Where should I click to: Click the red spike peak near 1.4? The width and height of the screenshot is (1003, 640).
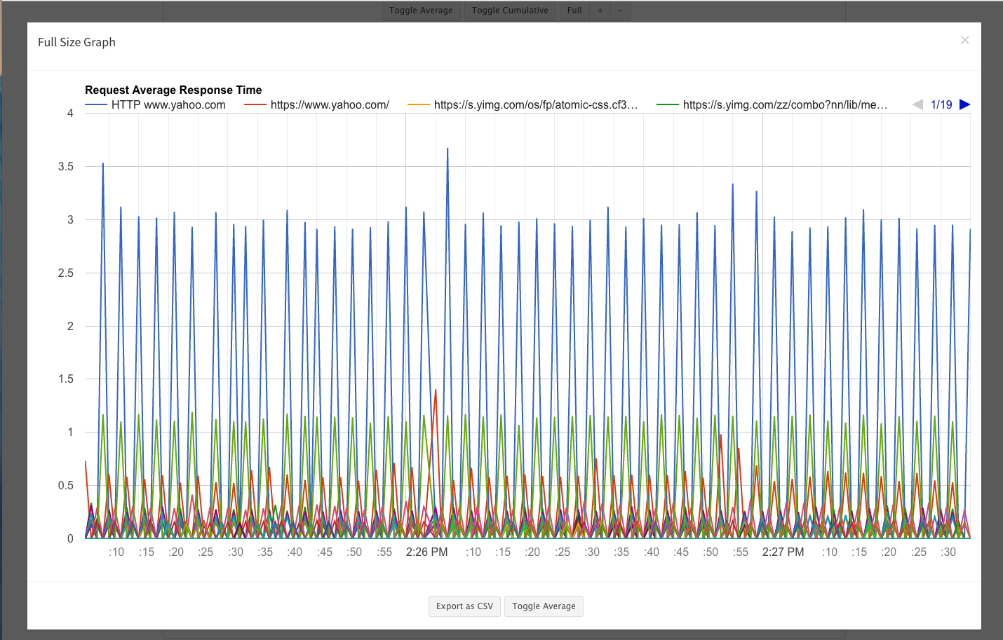[x=436, y=390]
